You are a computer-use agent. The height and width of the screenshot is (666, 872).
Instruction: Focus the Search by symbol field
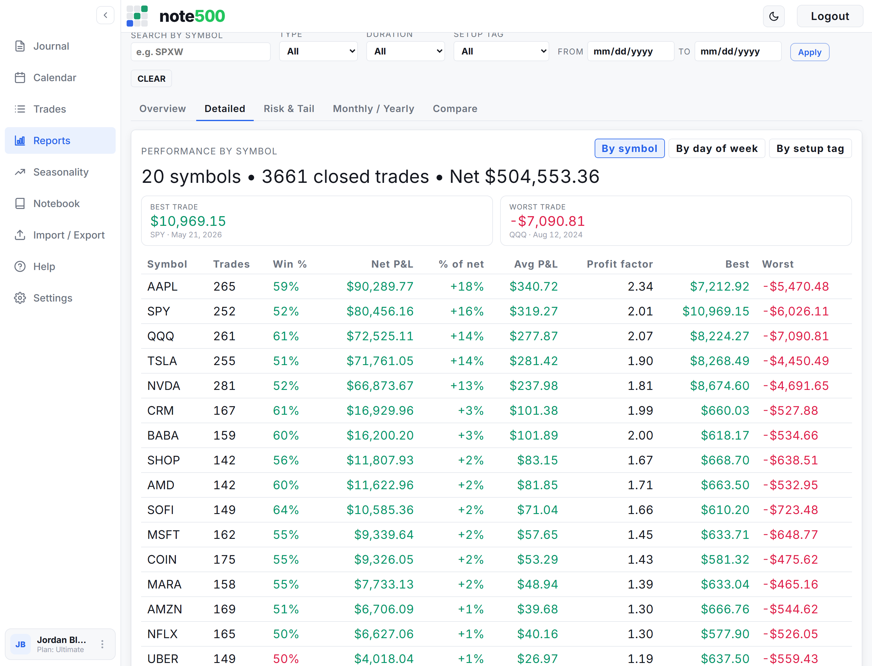click(201, 52)
